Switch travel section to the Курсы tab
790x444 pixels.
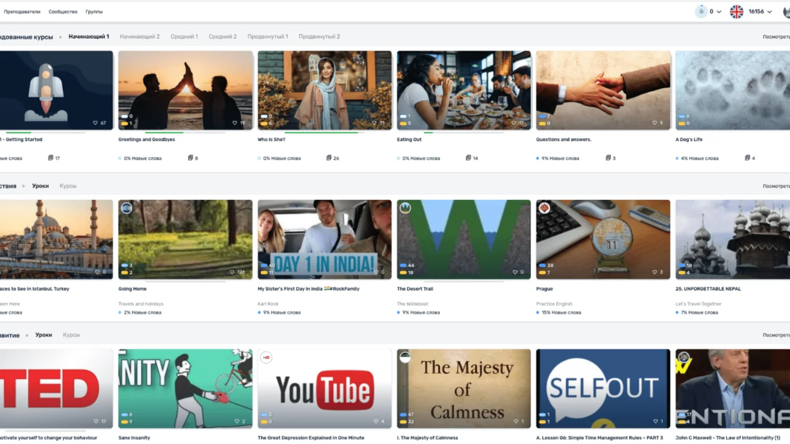(68, 186)
